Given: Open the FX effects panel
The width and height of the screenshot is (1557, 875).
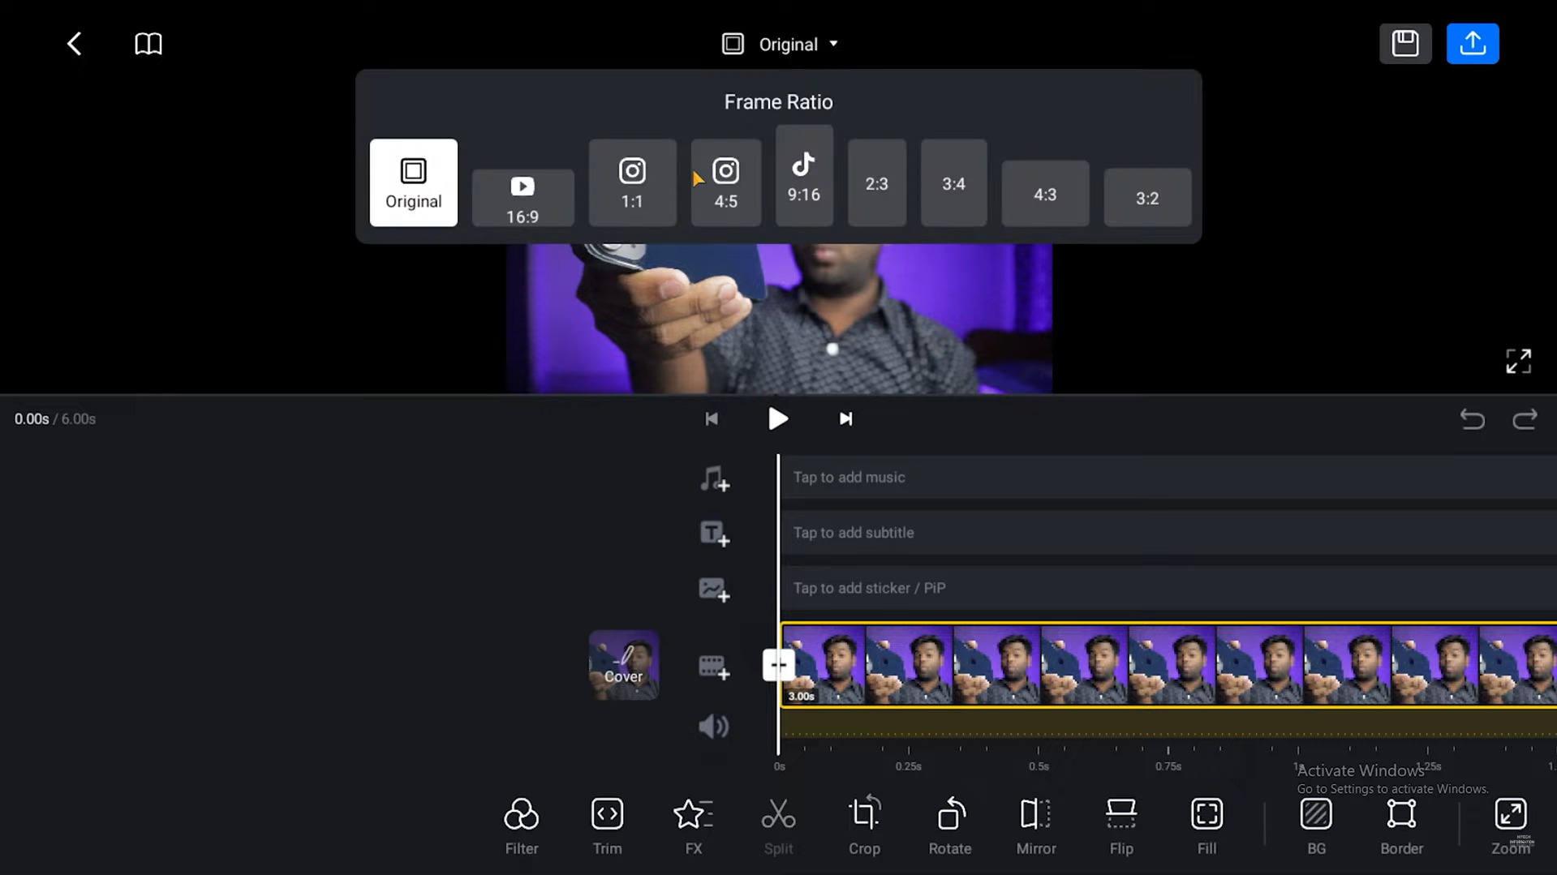Looking at the screenshot, I should [692, 823].
